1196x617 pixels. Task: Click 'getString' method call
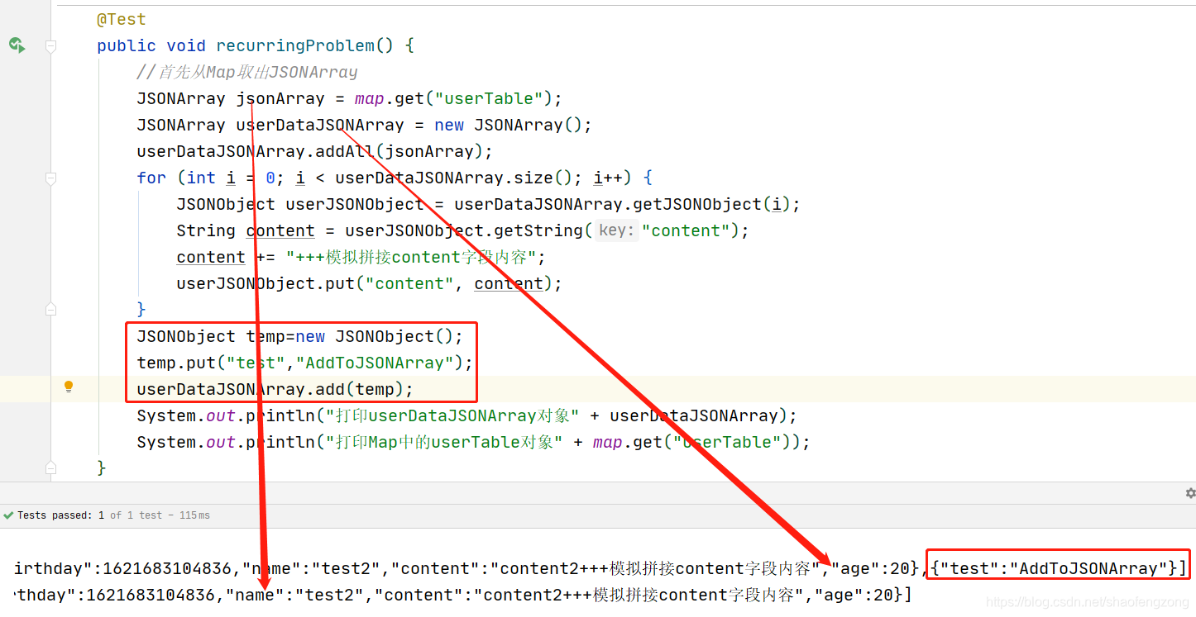544,230
